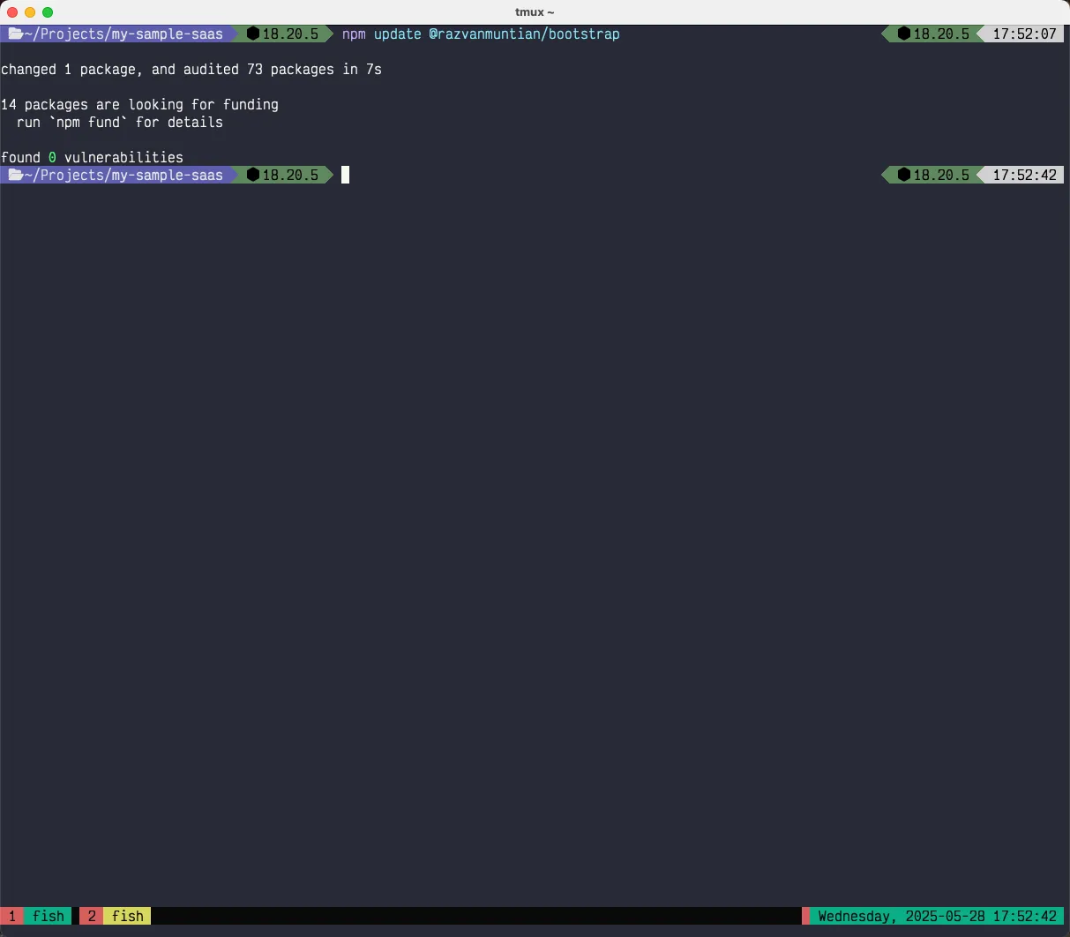Click the purple npm command word
This screenshot has height=937, width=1070.
pyautogui.click(x=354, y=34)
